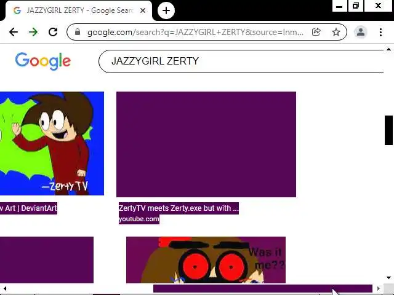Click the vertical scrollbar down arrow

coord(388,278)
